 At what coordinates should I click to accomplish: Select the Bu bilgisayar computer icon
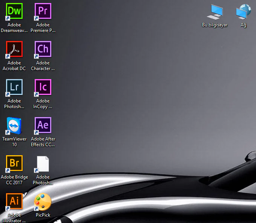click(215, 12)
